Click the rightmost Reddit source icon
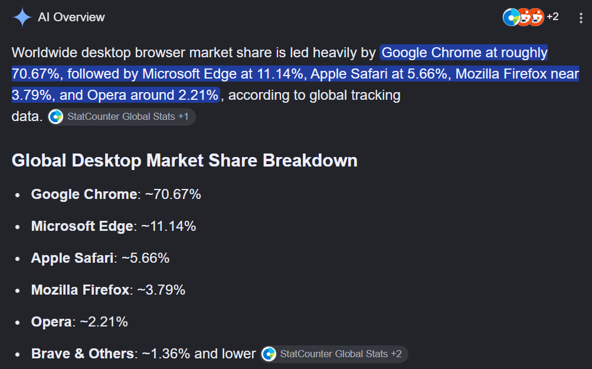 point(537,17)
